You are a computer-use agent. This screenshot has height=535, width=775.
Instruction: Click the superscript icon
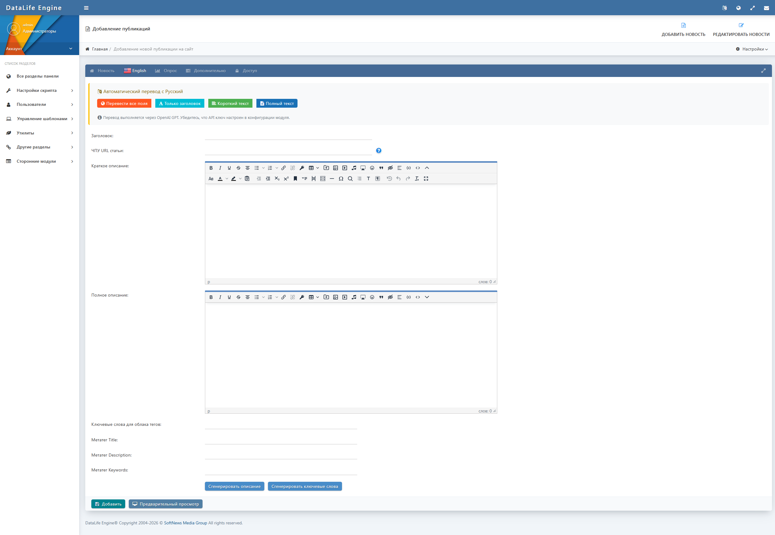286,179
